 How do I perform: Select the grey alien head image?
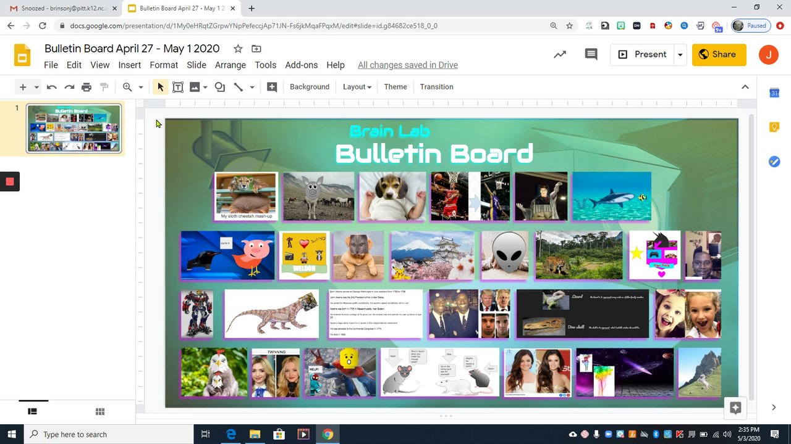505,255
